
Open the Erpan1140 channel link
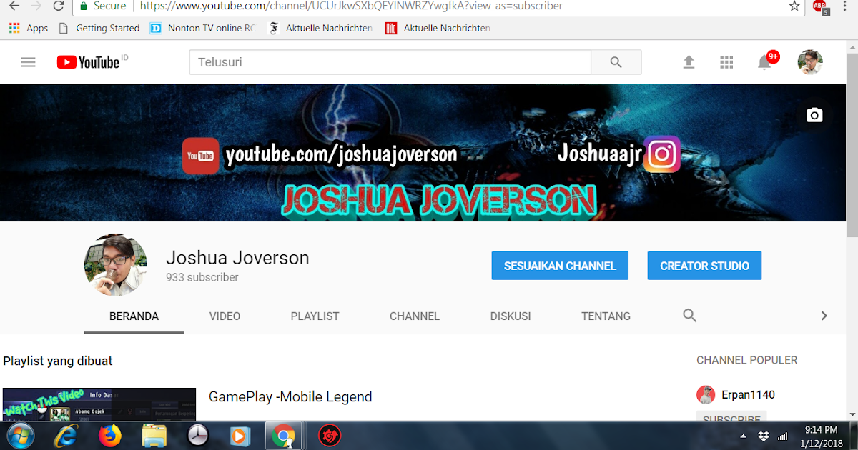[748, 394]
